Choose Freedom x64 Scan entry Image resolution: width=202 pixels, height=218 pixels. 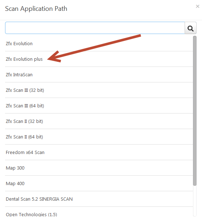[99, 153]
